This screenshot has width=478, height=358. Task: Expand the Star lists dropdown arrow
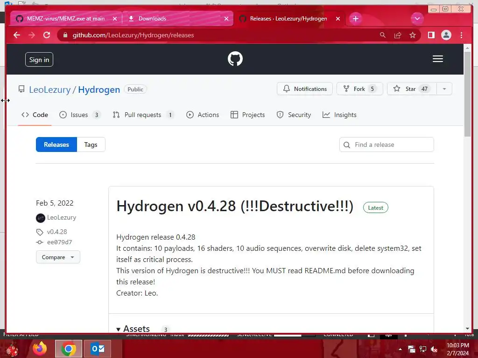click(444, 89)
